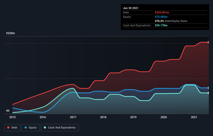Click the teal Cash And Equivalents legend dot
The image size is (213, 136).
pos(45,127)
